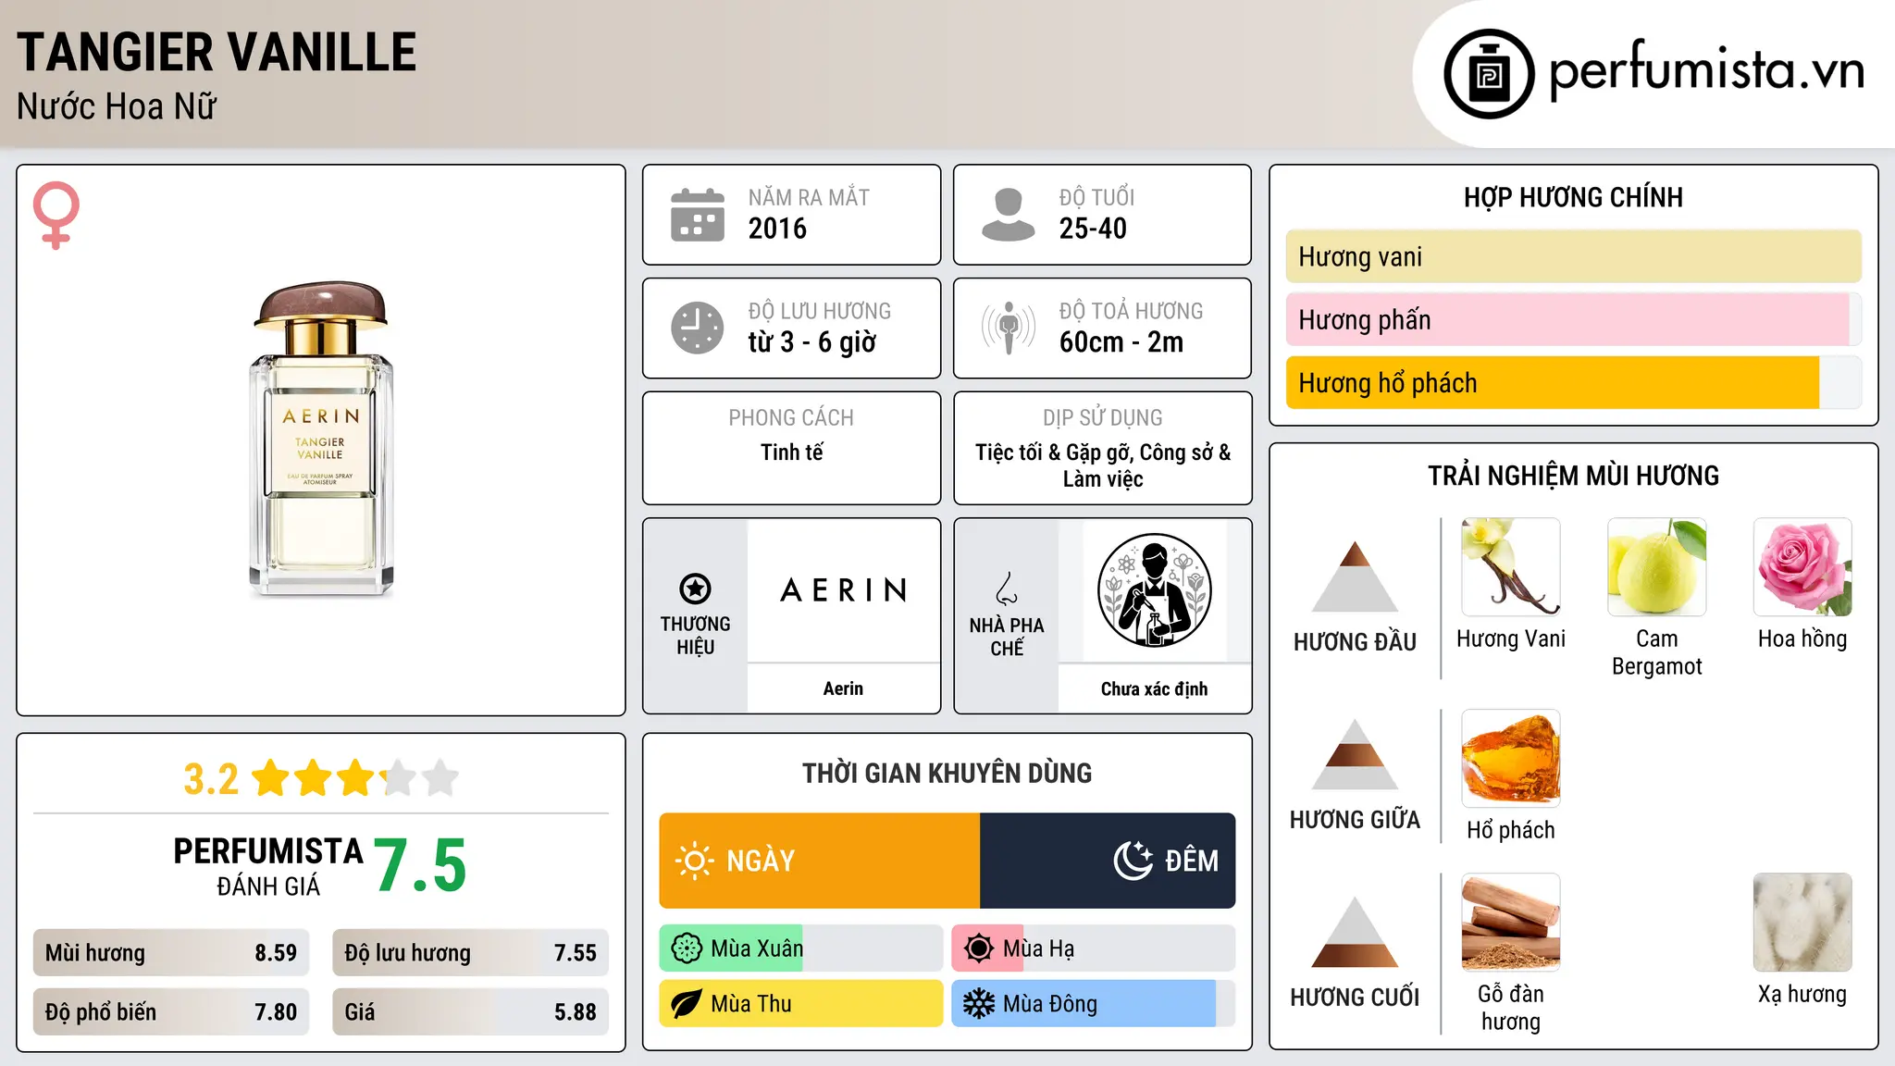Viewport: 1895px width, 1066px height.
Task: Click the Hương đầu pyramid icon
Action: tap(1355, 576)
